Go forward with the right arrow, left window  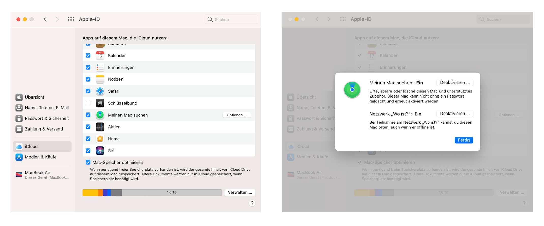click(x=57, y=19)
